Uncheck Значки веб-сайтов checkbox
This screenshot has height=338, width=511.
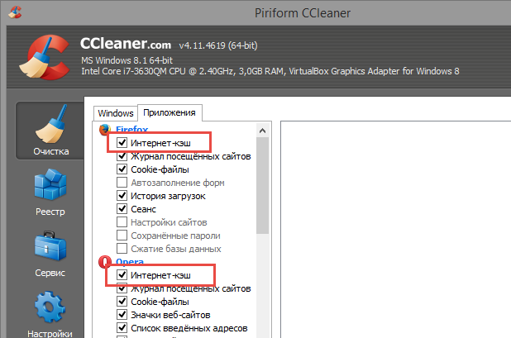pos(122,315)
